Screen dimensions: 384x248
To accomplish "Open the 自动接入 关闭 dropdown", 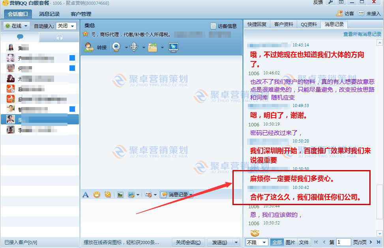I will 66,26.
